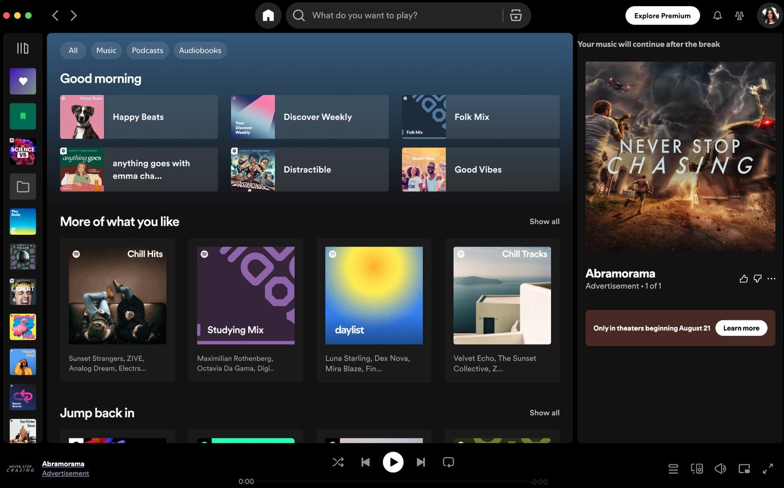Skip to the next track

pos(421,462)
